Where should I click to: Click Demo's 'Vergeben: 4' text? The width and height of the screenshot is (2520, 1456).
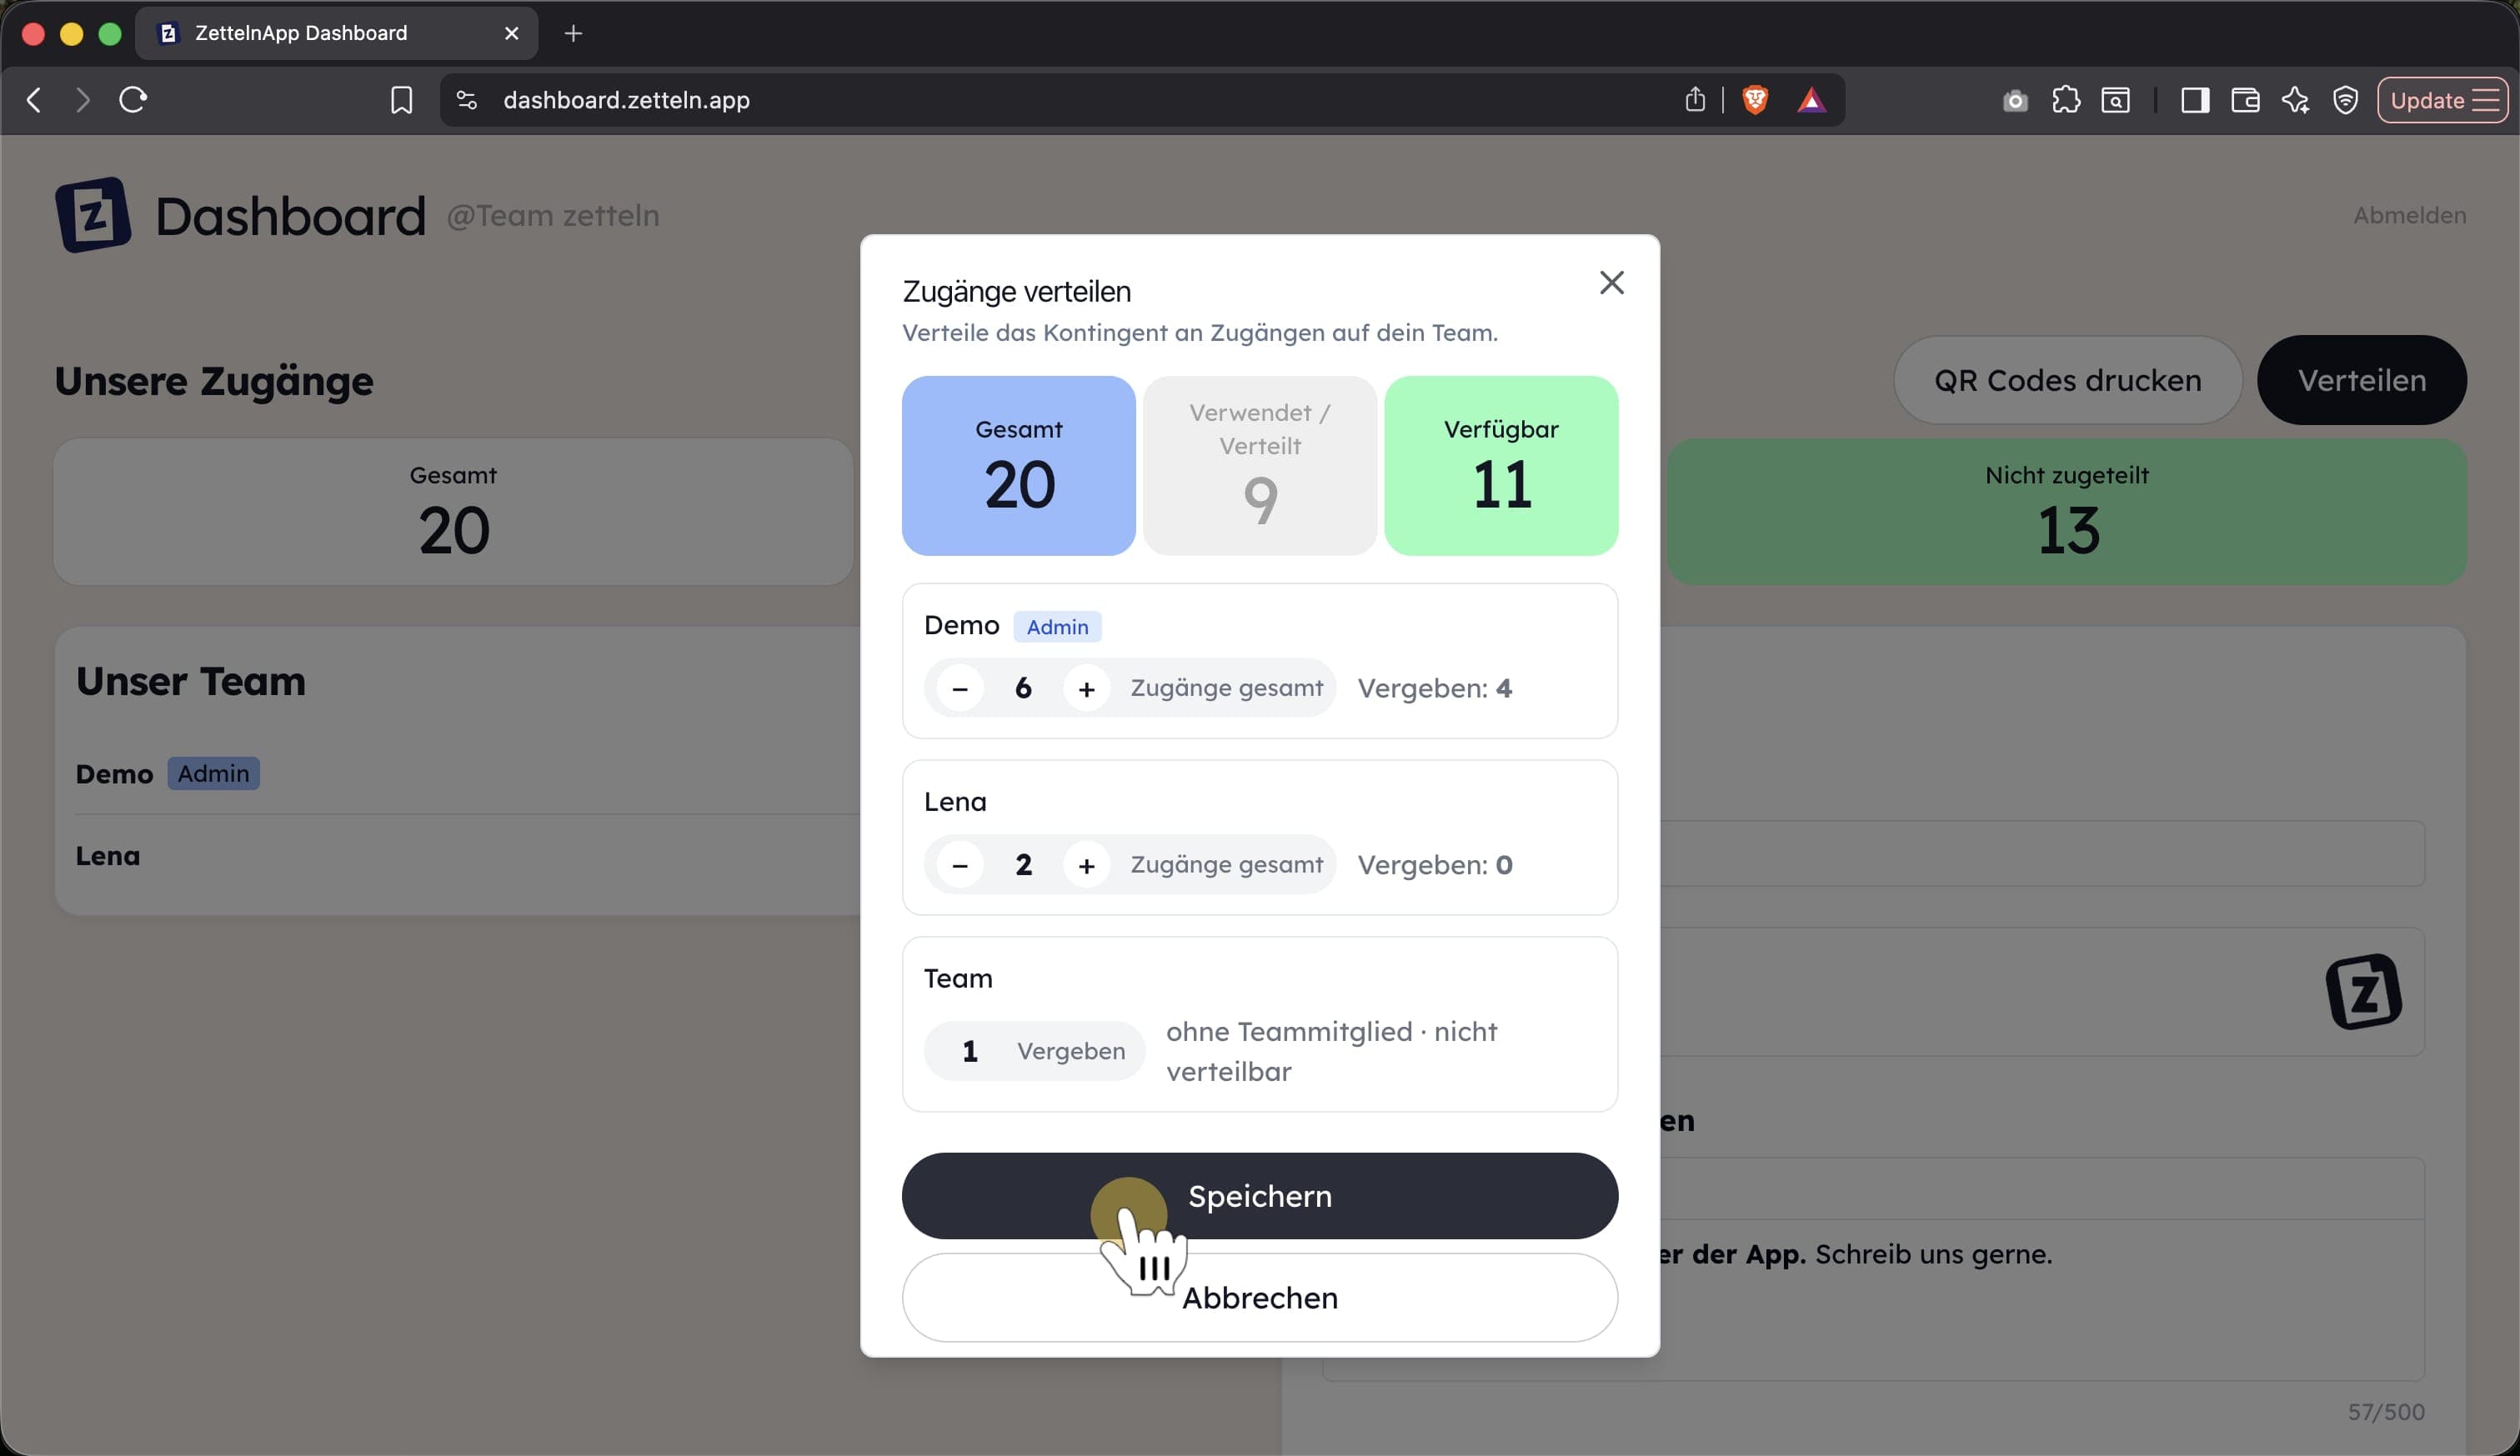coord(1434,688)
